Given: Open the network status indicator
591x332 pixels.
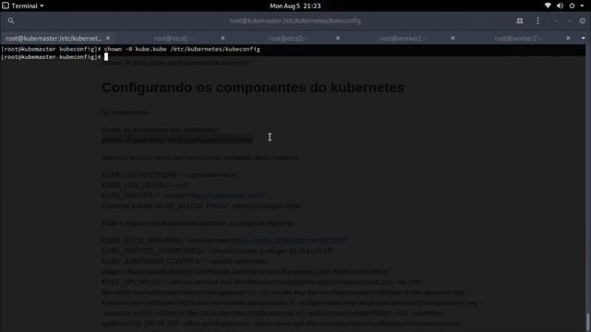Looking at the screenshot, I should [x=548, y=6].
